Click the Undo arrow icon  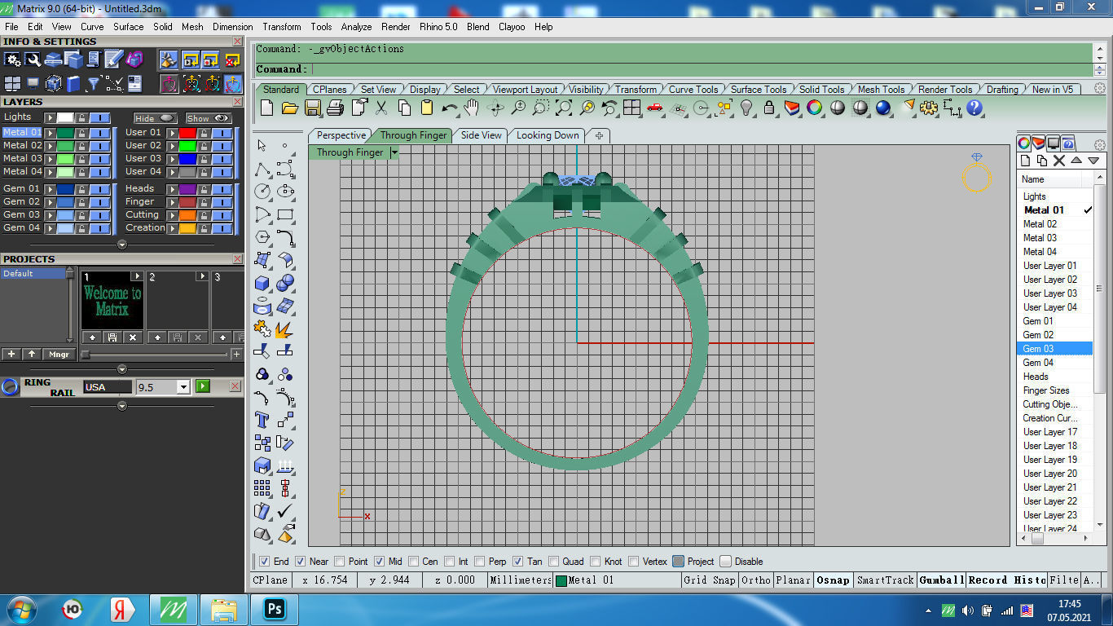click(450, 108)
